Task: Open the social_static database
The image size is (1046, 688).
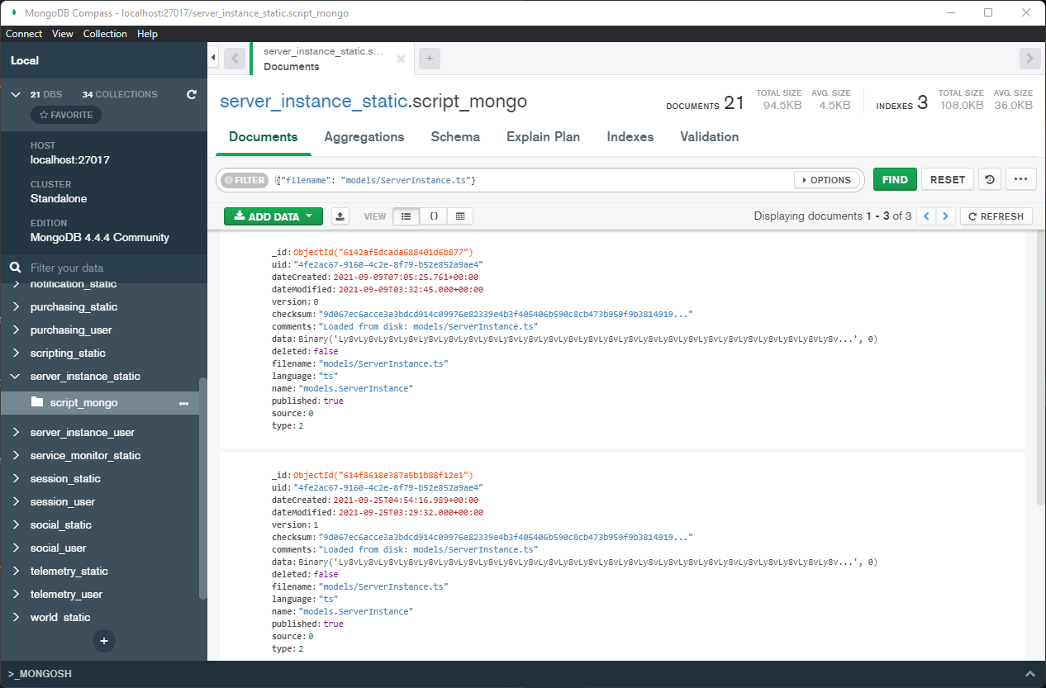Action: tap(61, 524)
